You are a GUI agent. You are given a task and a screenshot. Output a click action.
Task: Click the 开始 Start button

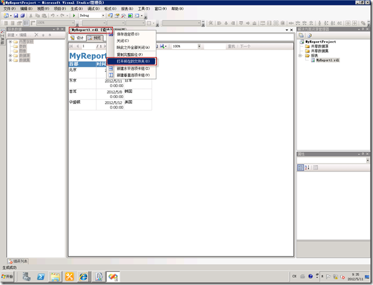pyautogui.click(x=10, y=277)
